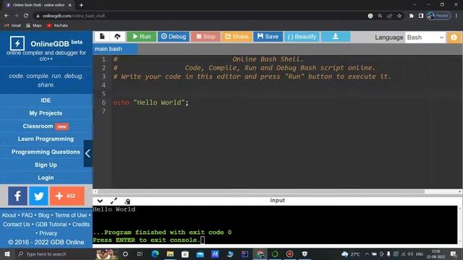
Task: Open the Language dropdown showing Bash
Action: (x=425, y=38)
